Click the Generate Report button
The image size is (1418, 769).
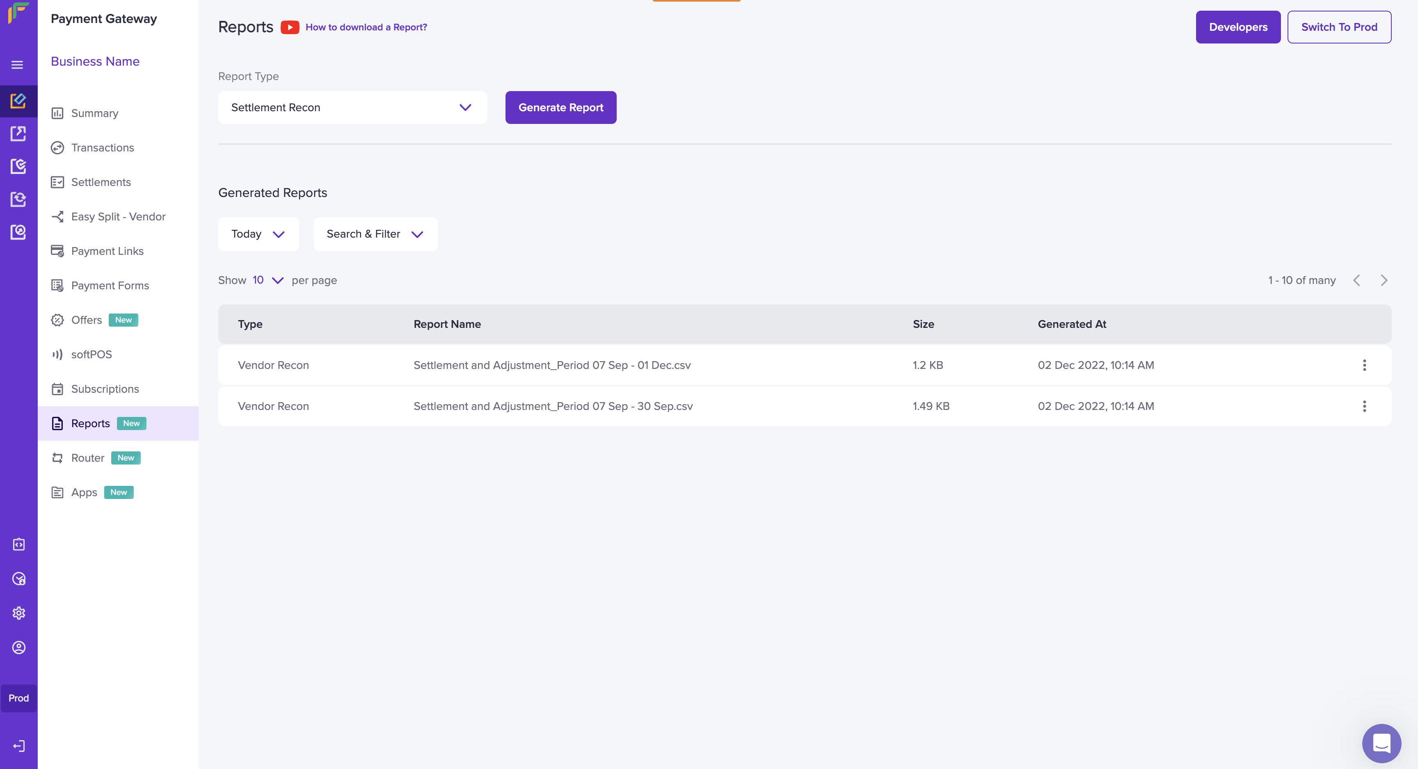tap(560, 108)
